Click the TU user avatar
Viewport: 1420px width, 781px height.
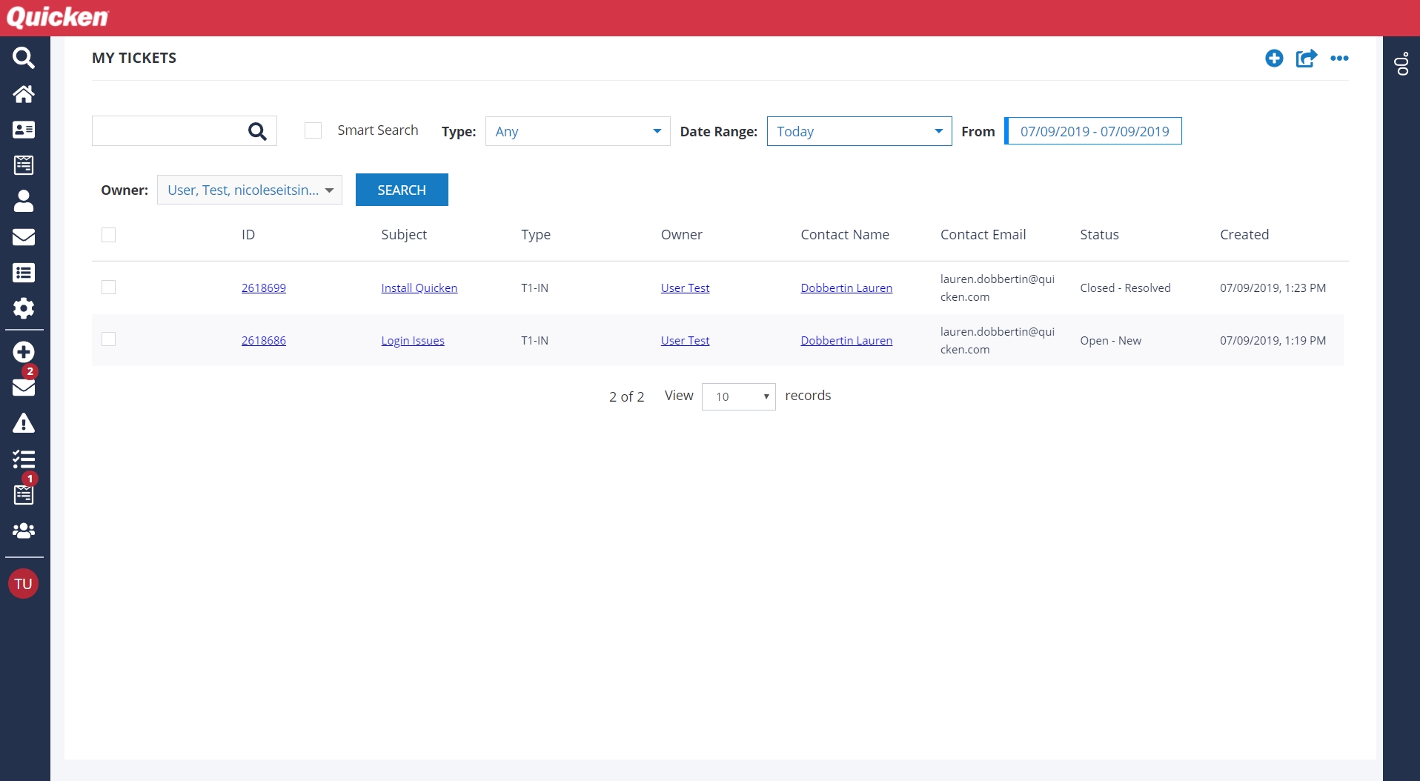[x=23, y=584]
